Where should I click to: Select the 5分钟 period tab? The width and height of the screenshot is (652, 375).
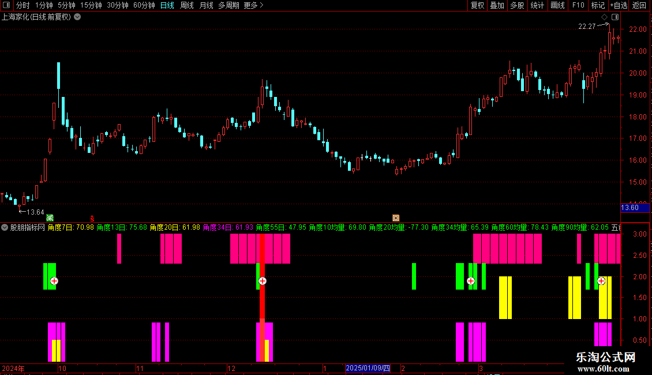[x=66, y=5]
